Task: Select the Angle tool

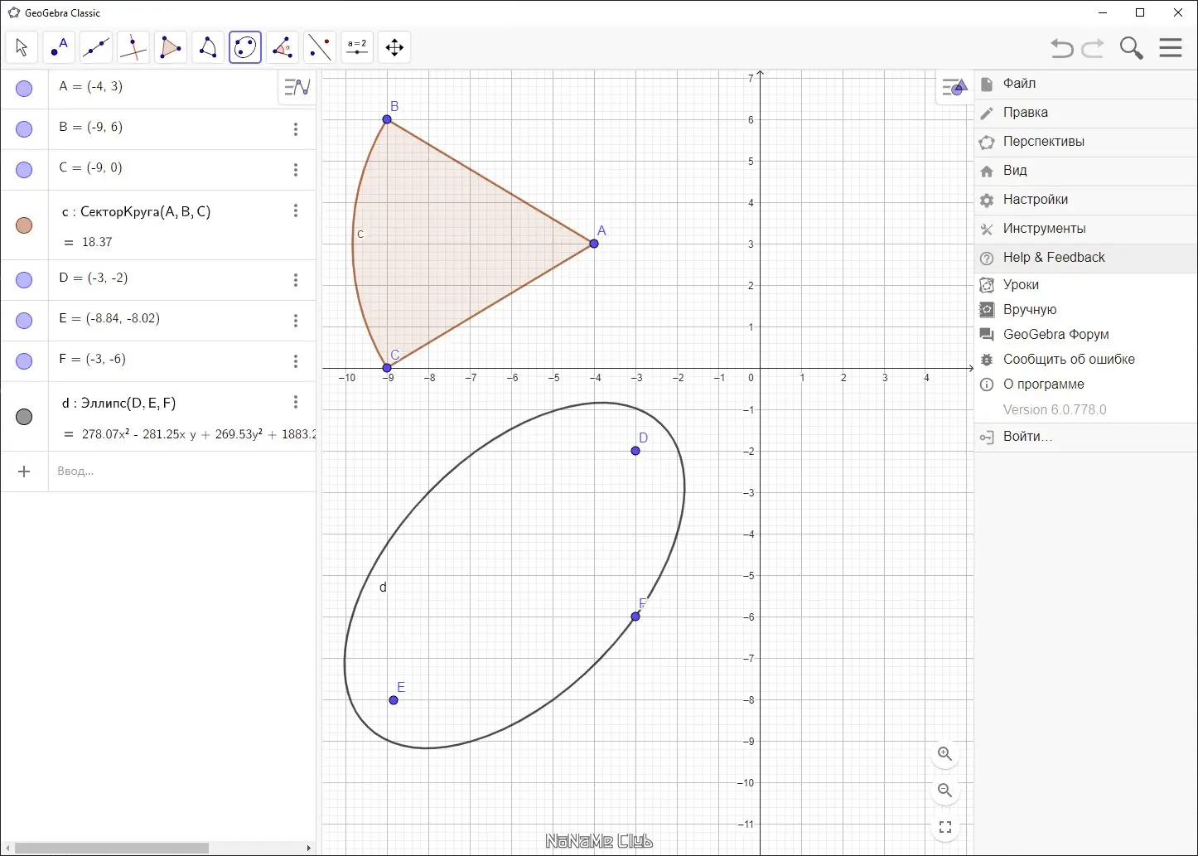Action: [283, 47]
